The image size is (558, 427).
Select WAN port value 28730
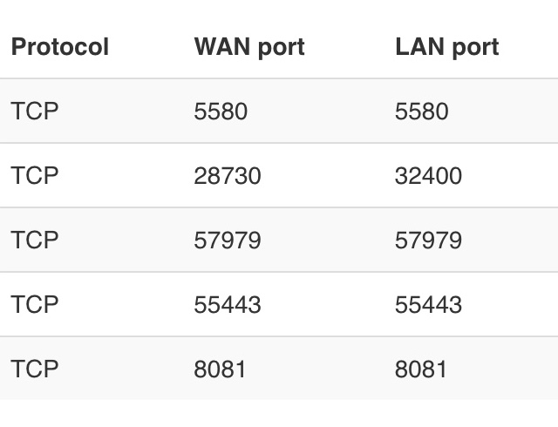coord(227,176)
